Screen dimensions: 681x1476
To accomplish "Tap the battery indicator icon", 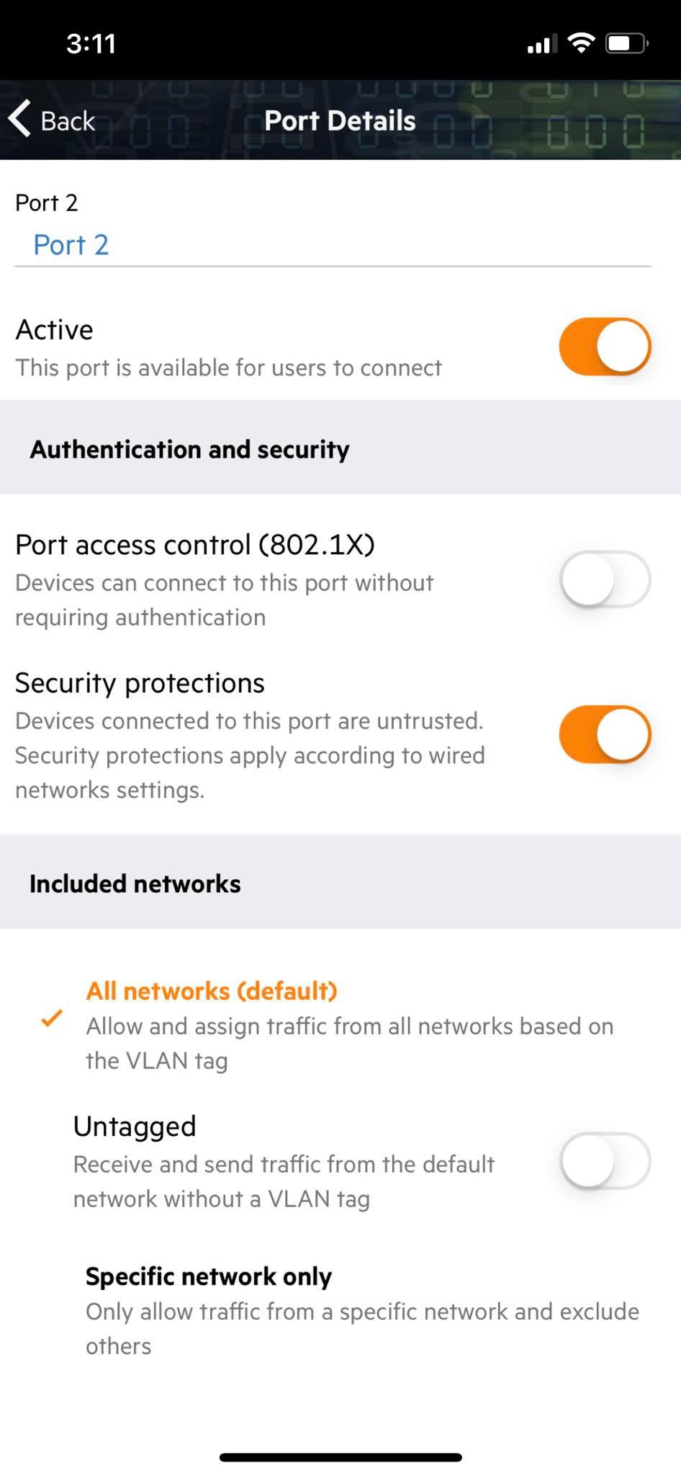I will (628, 44).
